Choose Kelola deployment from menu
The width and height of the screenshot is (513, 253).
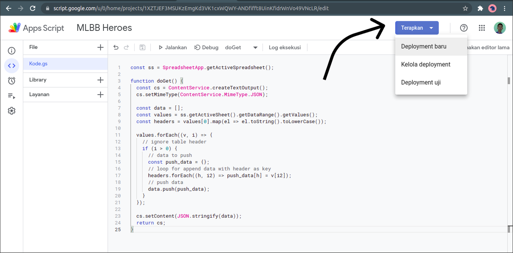click(431, 65)
